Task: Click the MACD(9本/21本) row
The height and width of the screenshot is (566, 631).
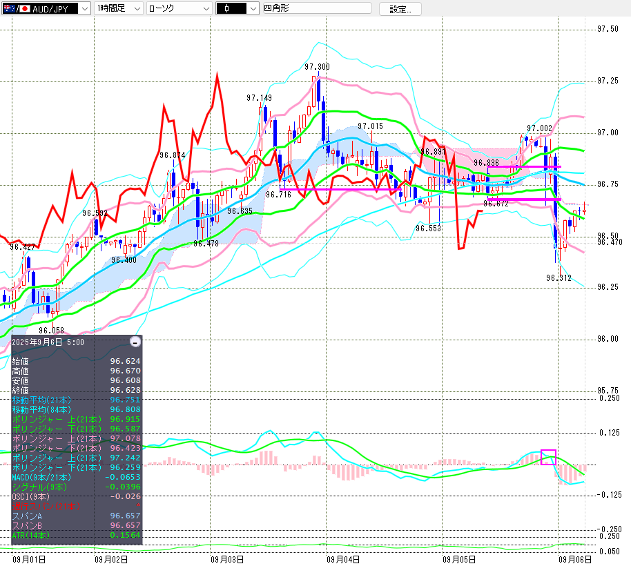Action: click(x=77, y=477)
